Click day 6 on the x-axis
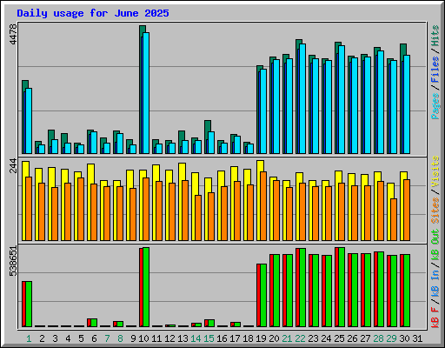The width and height of the screenshot is (445, 348). click(x=94, y=338)
